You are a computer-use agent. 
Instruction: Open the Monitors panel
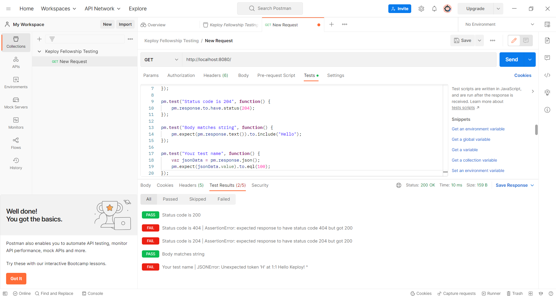16,123
